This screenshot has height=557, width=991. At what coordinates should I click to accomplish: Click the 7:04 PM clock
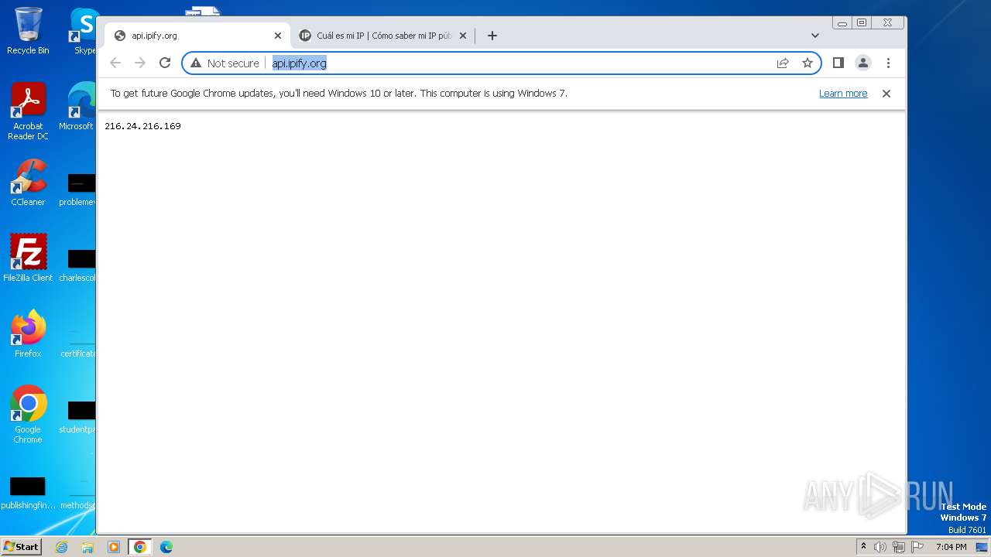952,547
